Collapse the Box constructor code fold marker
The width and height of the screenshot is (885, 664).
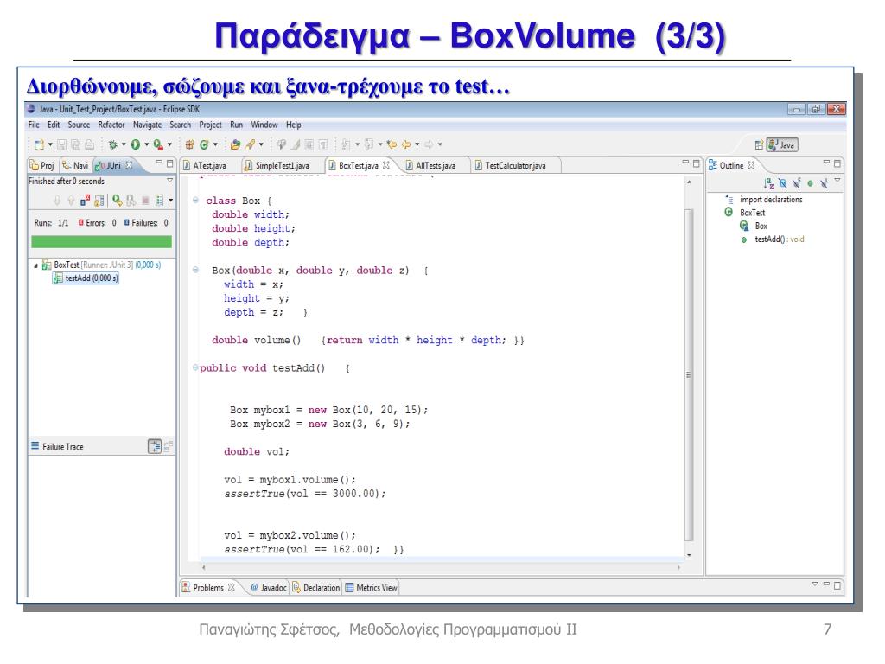tap(195, 270)
